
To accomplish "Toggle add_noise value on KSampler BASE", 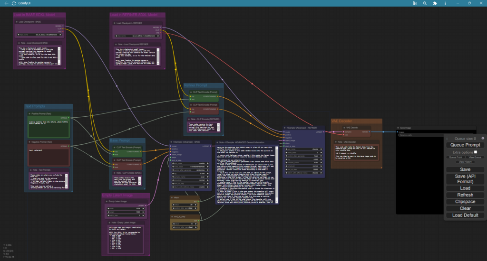I will (x=190, y=163).
